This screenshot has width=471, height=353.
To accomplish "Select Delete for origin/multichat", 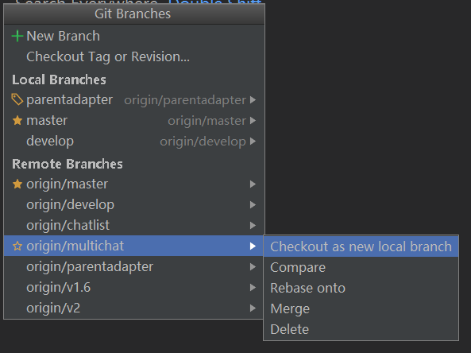I will pyautogui.click(x=361, y=329).
